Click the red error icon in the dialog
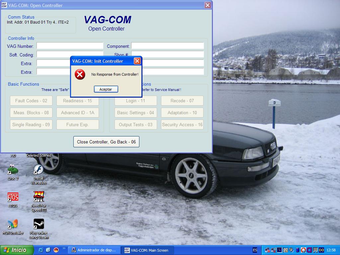This screenshot has height=255, width=340. [80, 74]
